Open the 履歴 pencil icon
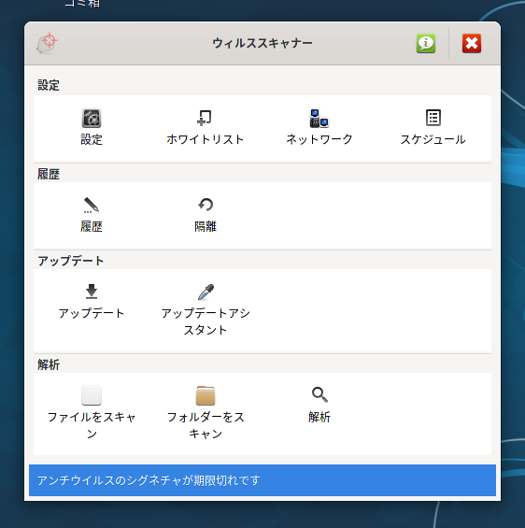525x528 pixels. point(92,205)
